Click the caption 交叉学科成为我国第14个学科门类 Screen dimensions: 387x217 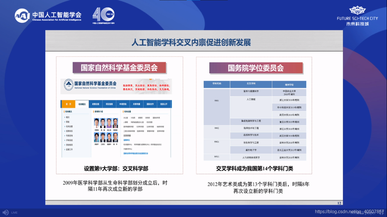pos(255,169)
